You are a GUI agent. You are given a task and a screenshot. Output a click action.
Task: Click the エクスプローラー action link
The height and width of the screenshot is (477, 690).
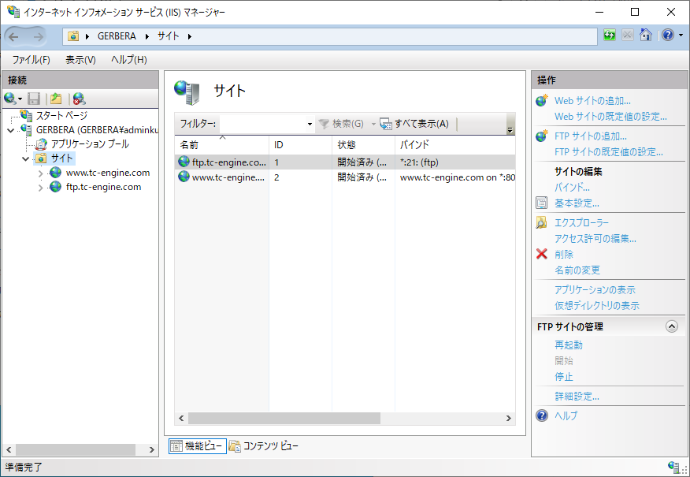(x=582, y=223)
